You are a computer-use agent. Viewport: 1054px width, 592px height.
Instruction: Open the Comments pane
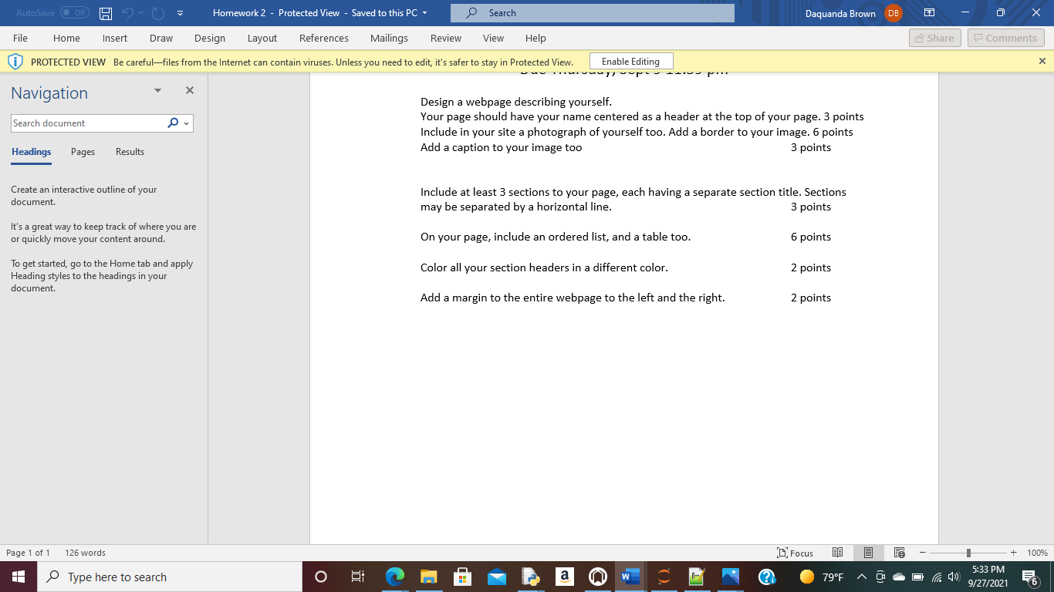1005,37
